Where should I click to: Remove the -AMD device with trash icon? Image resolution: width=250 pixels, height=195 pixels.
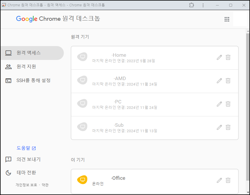(x=228, y=81)
